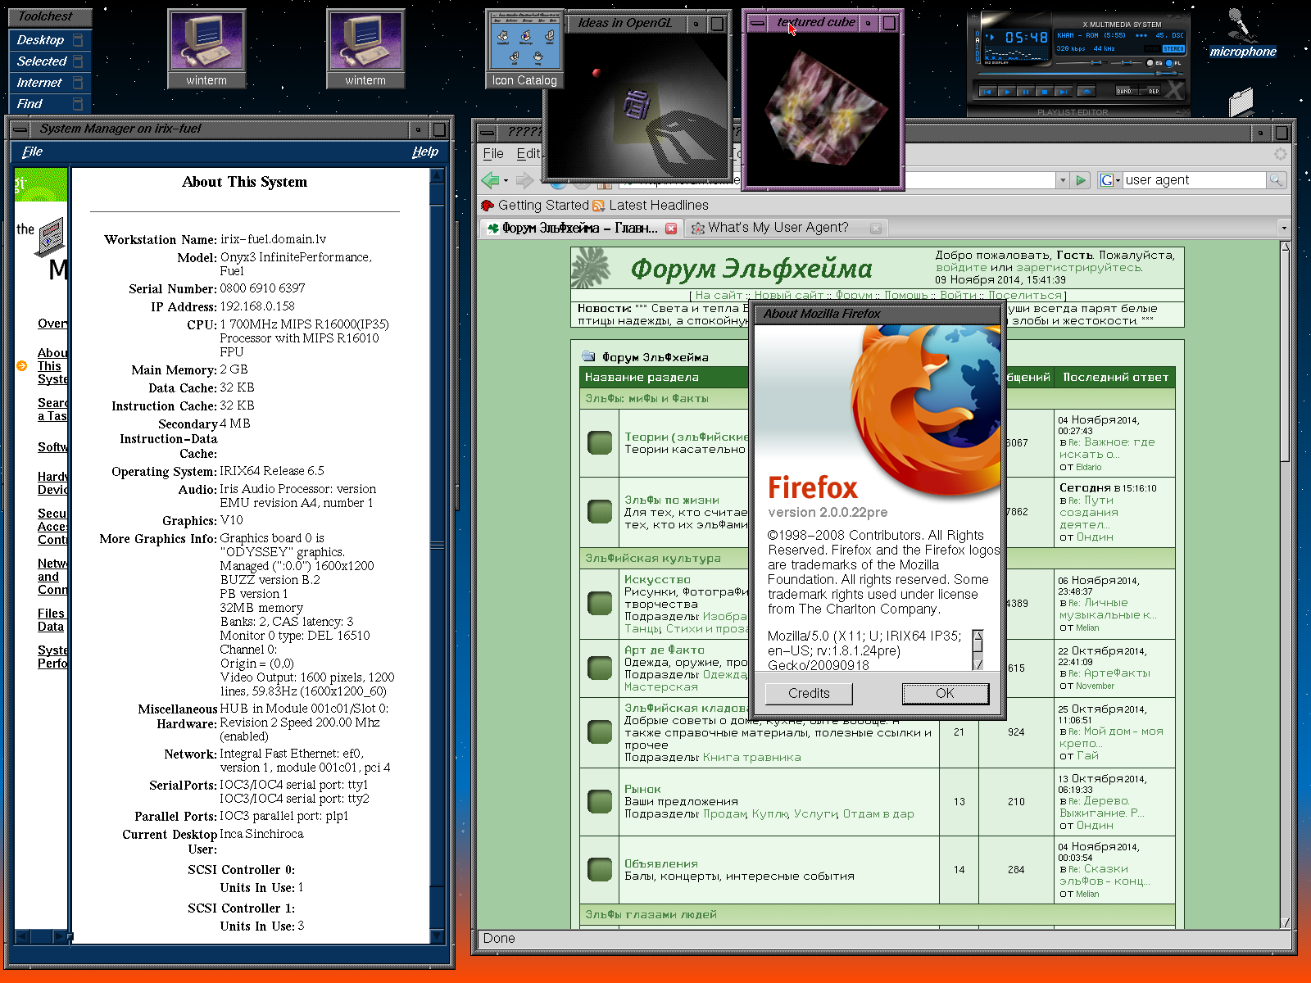Screen dimensions: 1311x983
Task: Click Firefox back arrow button
Action: coord(491,180)
